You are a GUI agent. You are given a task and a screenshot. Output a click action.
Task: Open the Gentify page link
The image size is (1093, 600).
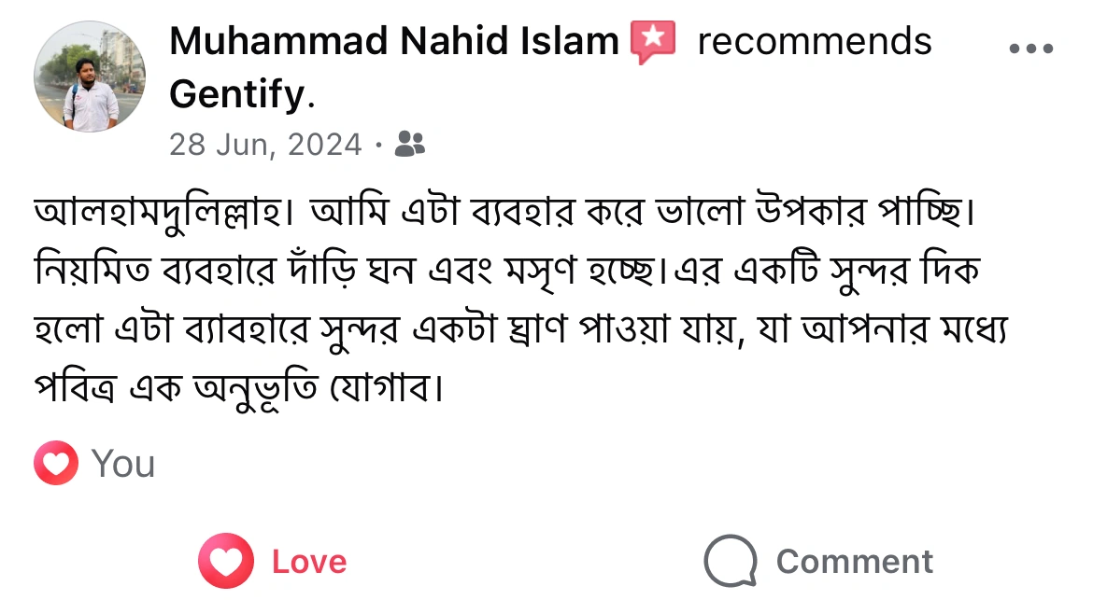click(x=237, y=93)
